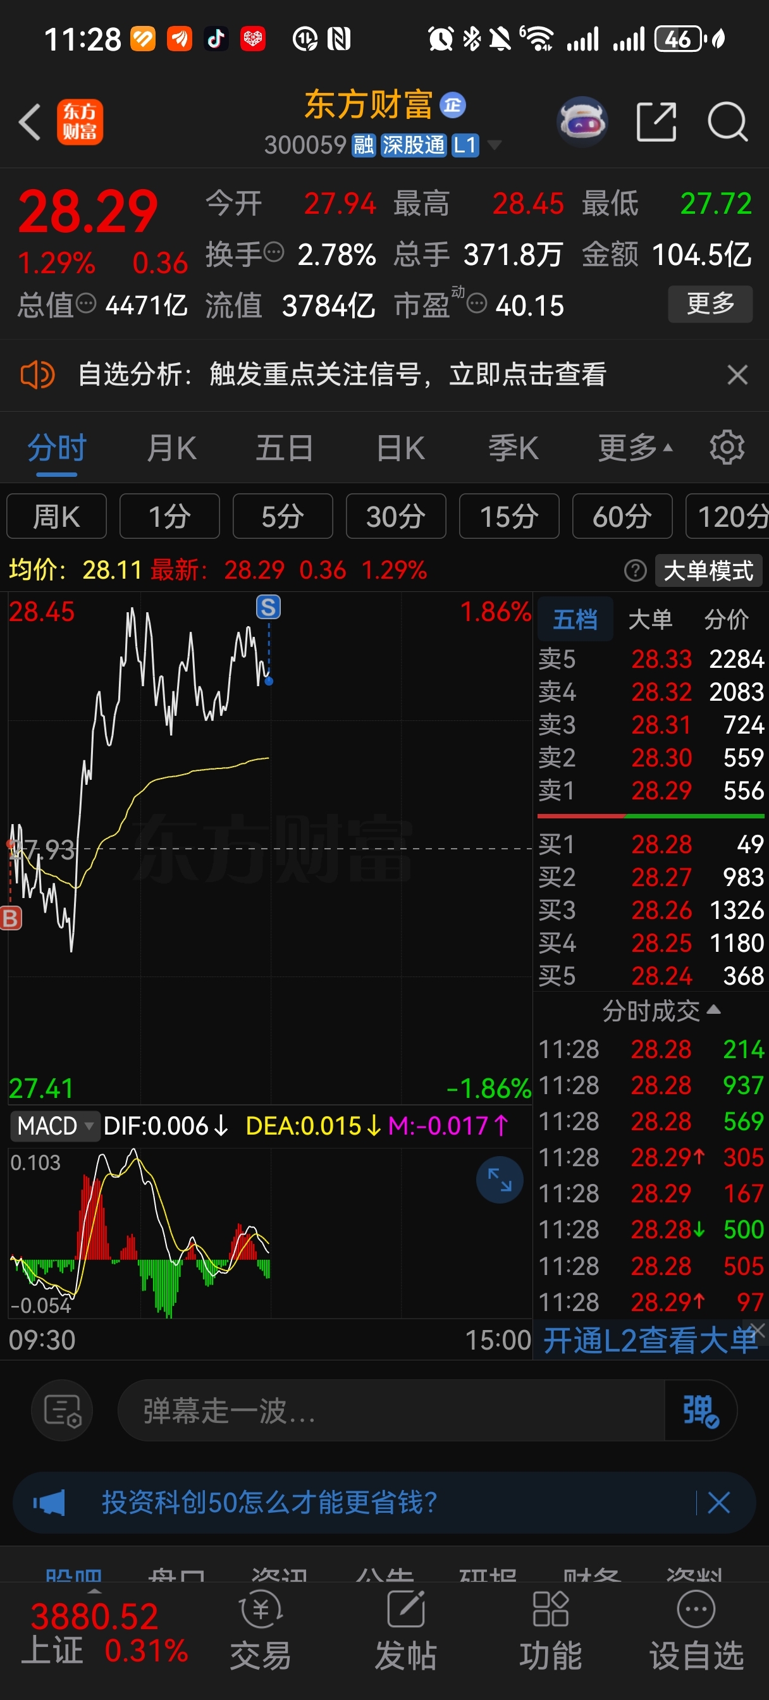The image size is (769, 1700).
Task: Toggle the 弹 danmaku switch
Action: point(700,1410)
